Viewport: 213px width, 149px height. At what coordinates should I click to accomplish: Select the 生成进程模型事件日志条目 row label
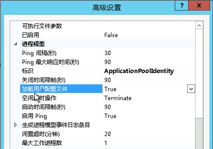56,125
